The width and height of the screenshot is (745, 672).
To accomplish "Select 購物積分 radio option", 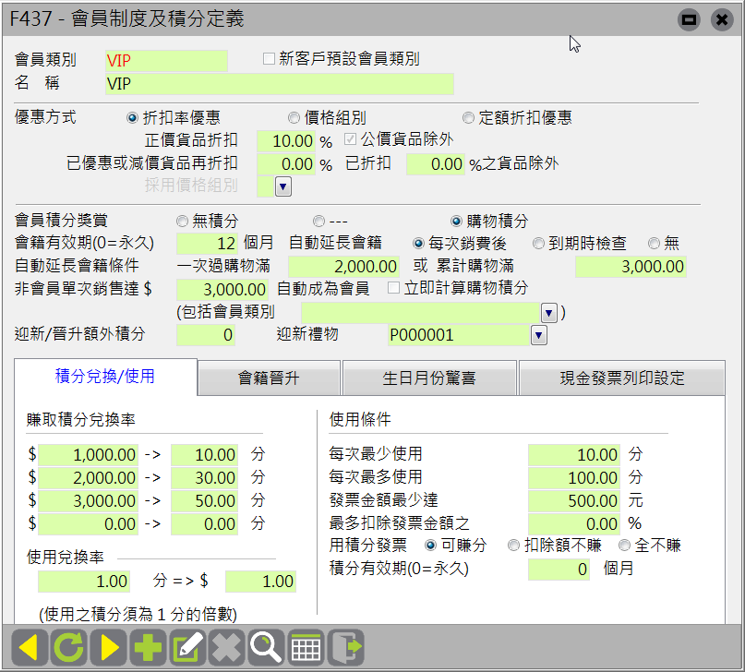I will [x=456, y=222].
